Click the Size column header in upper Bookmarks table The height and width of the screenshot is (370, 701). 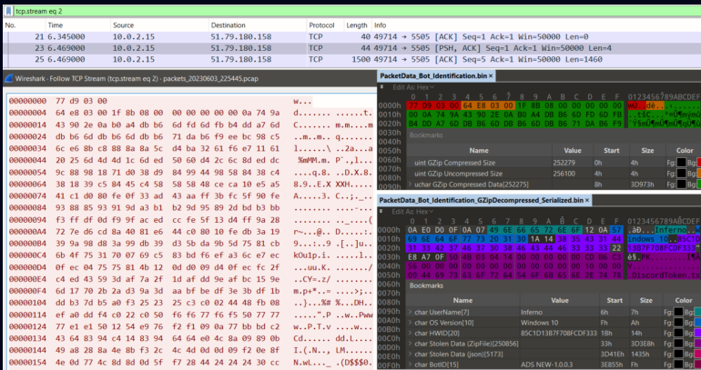tap(647, 150)
